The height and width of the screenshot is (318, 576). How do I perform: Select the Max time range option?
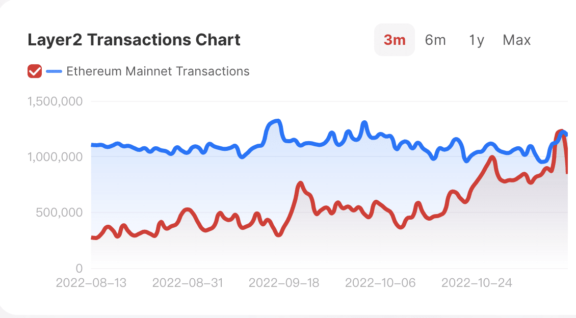pyautogui.click(x=516, y=39)
